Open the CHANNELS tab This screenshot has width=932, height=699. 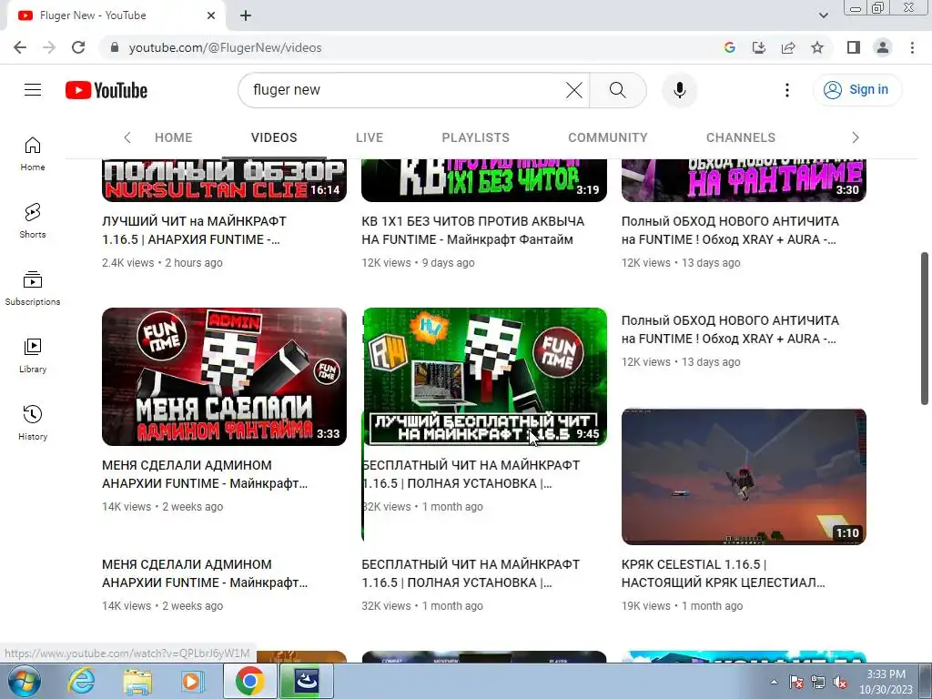pos(741,137)
